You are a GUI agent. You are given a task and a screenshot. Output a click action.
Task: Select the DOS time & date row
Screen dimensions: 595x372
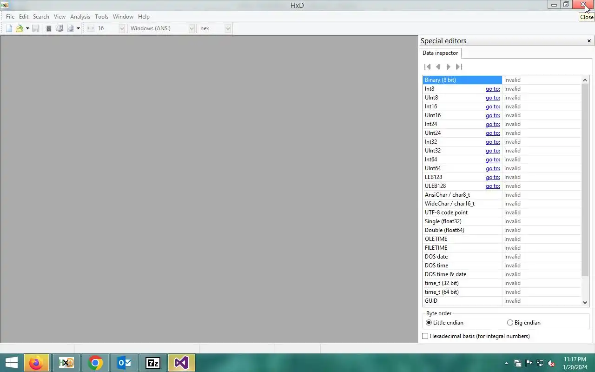[502, 274]
